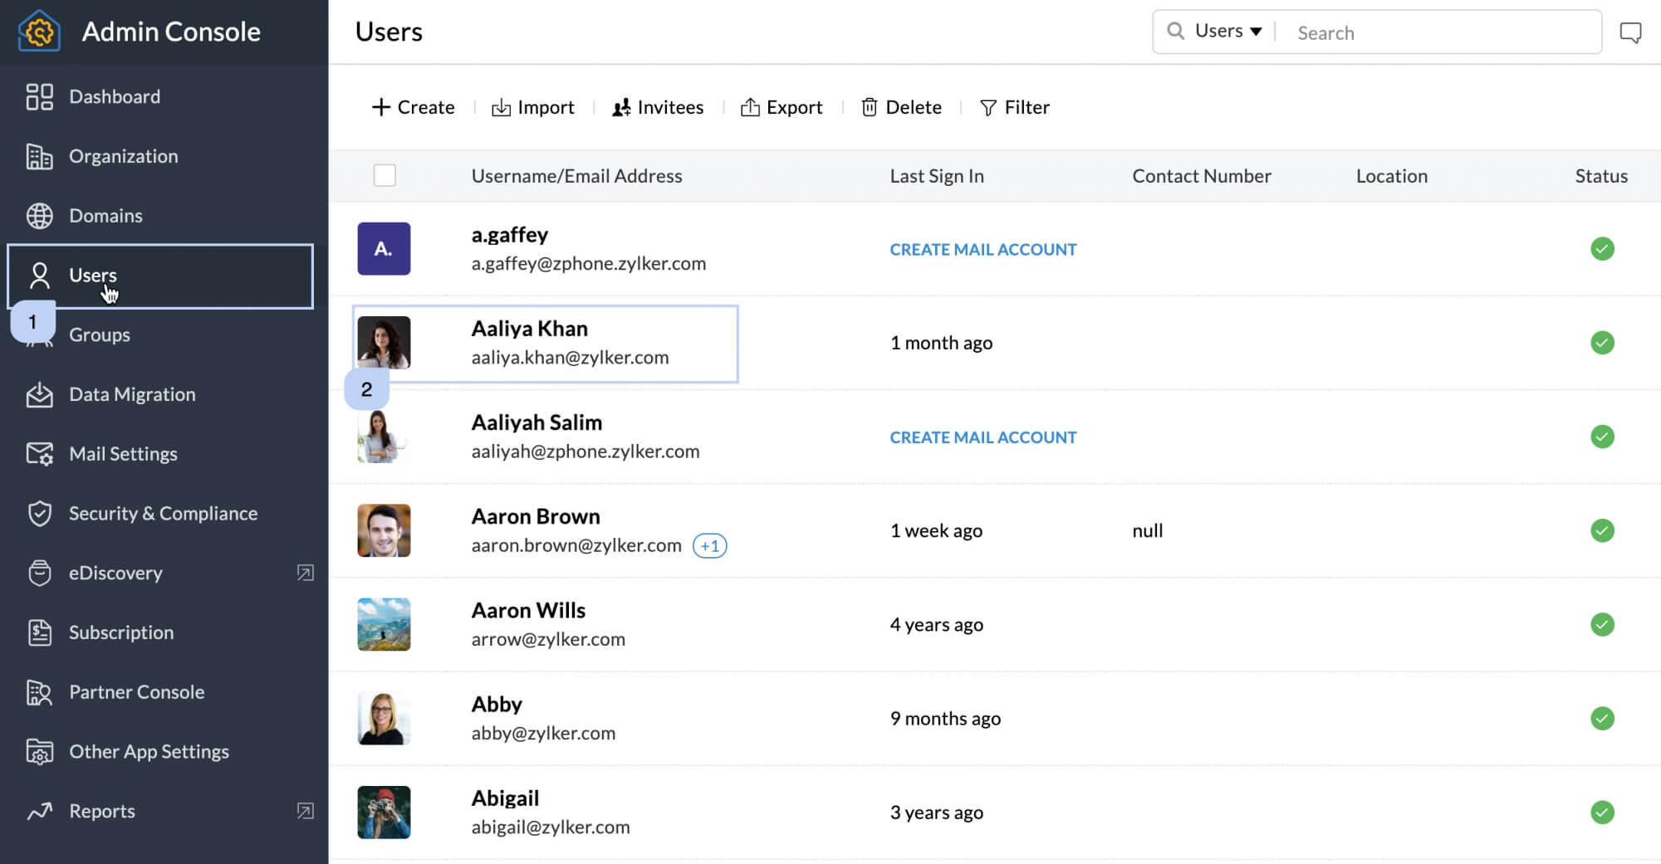
Task: Click the Delete trash icon
Action: point(869,107)
